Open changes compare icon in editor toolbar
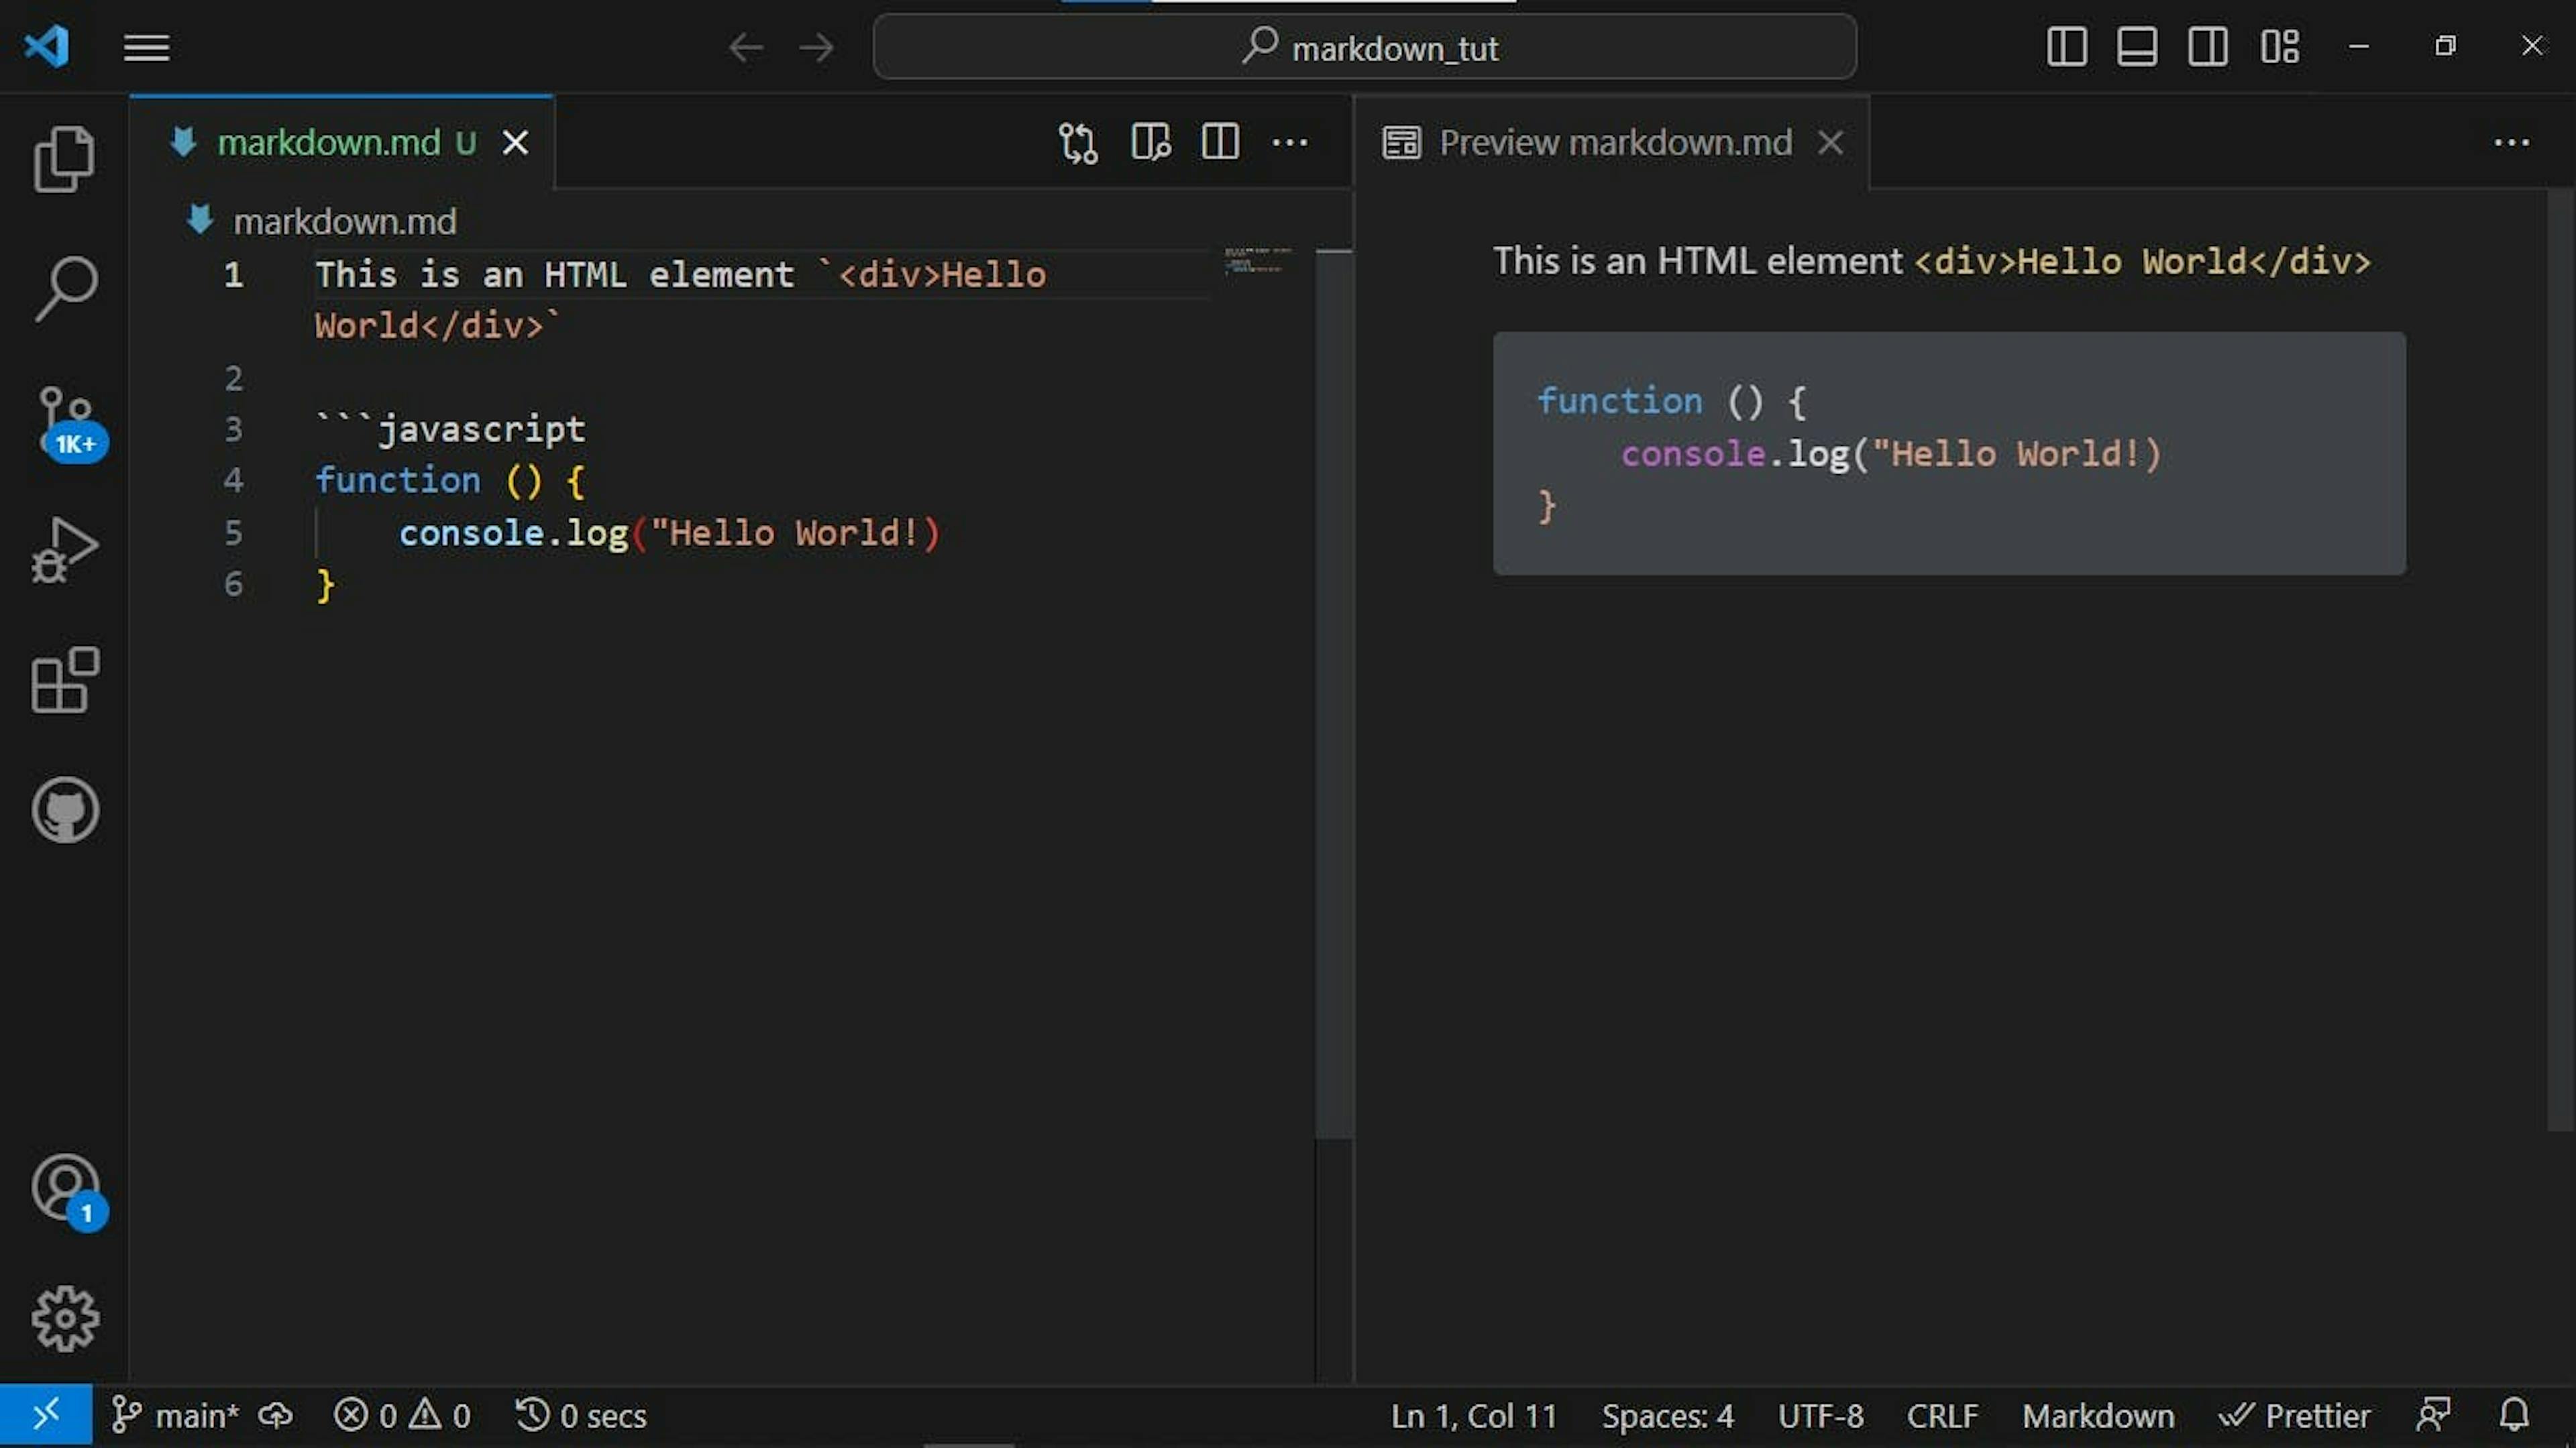 pyautogui.click(x=1078, y=143)
